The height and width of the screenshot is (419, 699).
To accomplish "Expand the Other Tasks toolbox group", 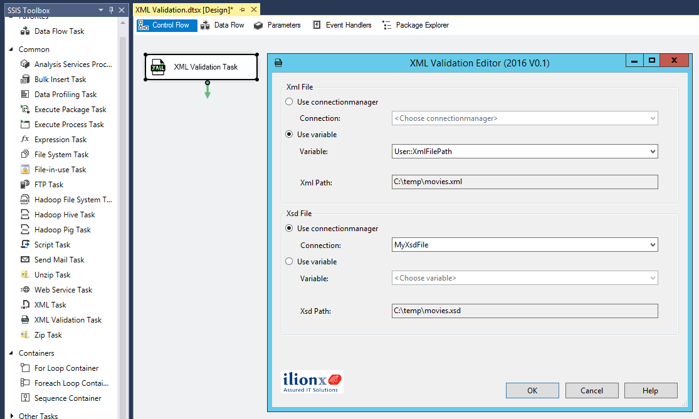I will point(11,416).
